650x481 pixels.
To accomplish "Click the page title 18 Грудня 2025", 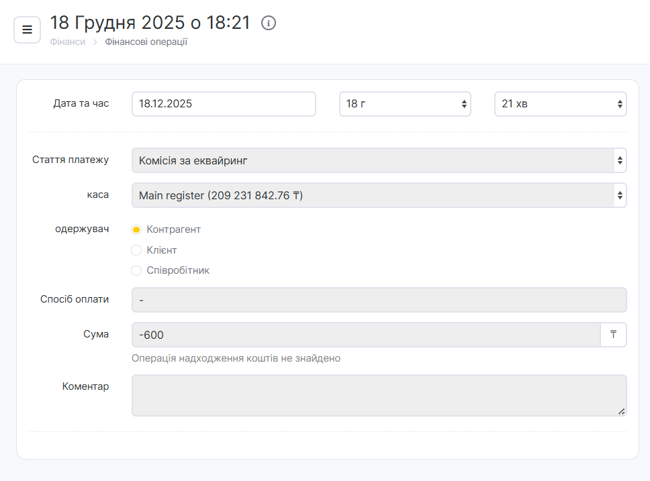I will pos(150,23).
